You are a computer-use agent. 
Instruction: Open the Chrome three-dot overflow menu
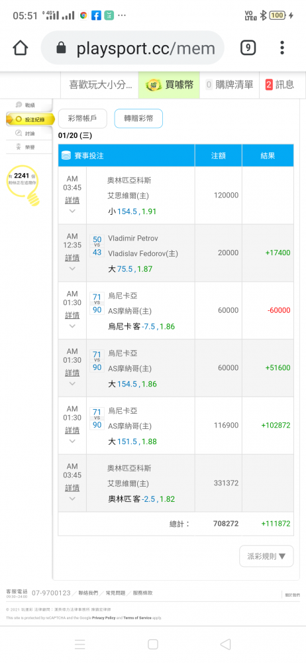282,48
